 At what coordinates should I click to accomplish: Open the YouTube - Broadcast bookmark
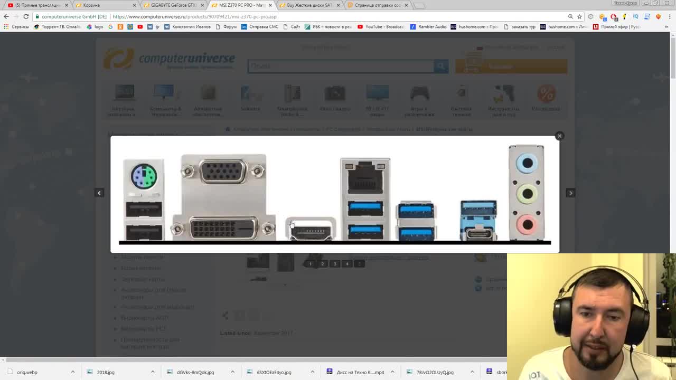(381, 26)
